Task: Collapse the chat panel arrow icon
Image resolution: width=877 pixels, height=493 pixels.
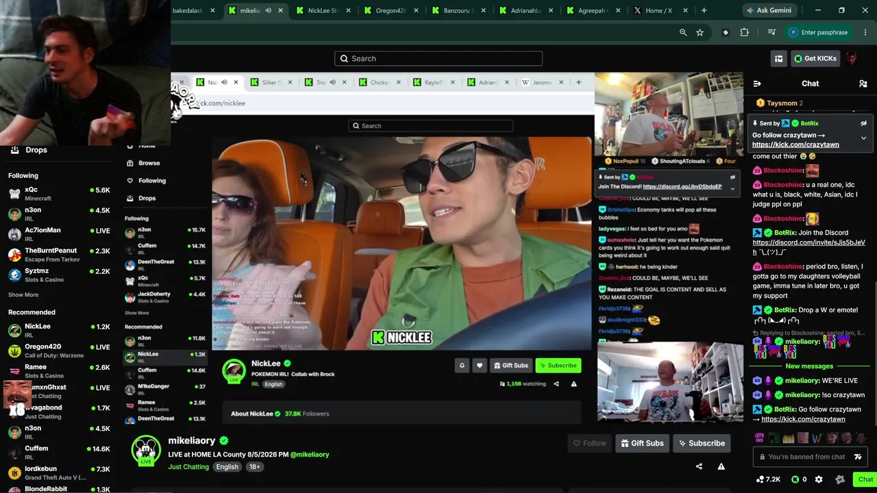Action: click(x=757, y=84)
